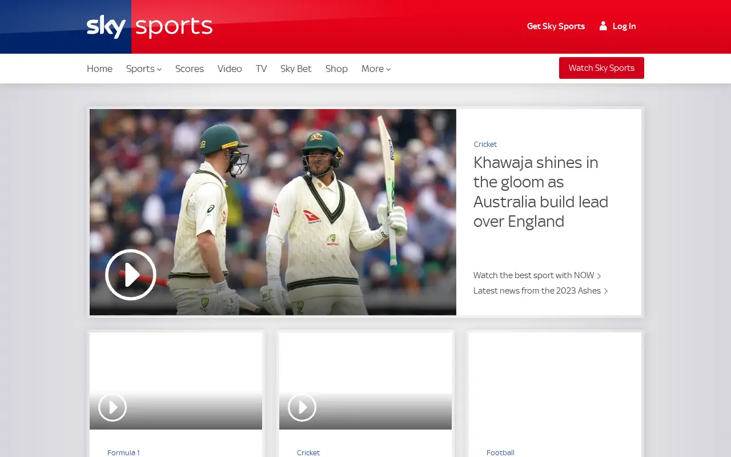Go to the Home nav item
This screenshot has width=731, height=457.
tap(99, 69)
